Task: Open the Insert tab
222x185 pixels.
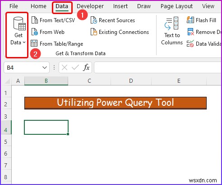Action: click(x=120, y=6)
